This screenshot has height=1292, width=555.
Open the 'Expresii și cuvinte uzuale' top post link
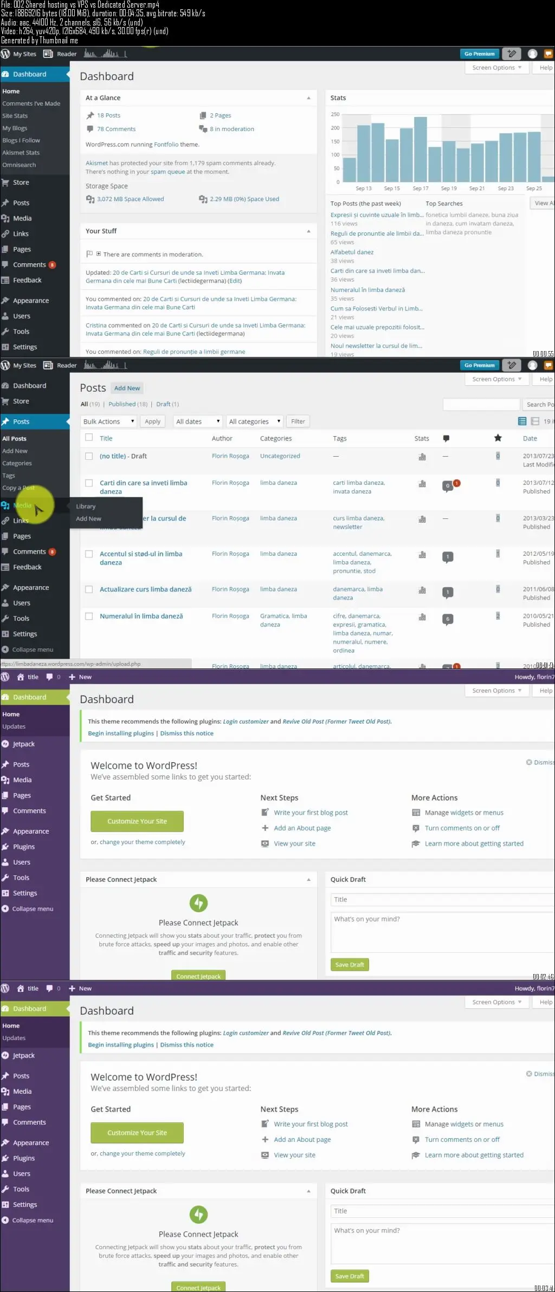click(377, 215)
